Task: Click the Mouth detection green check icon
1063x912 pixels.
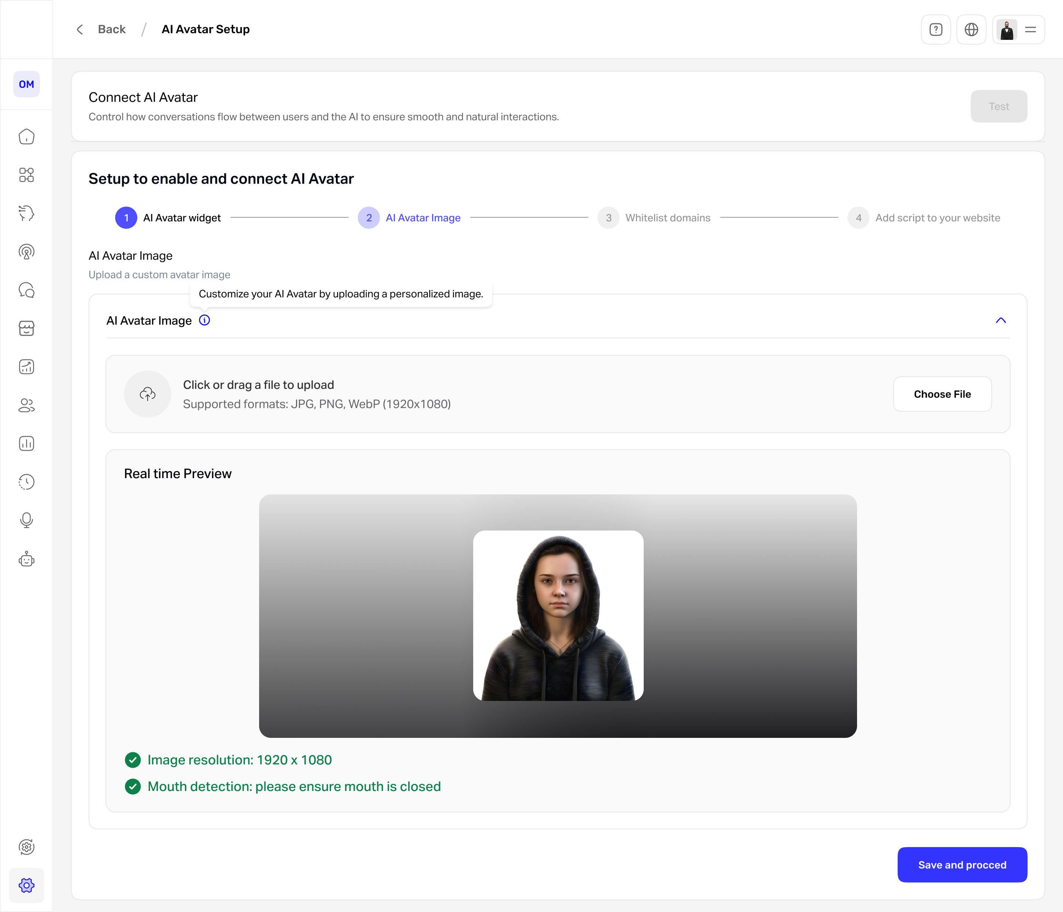Action: (133, 787)
